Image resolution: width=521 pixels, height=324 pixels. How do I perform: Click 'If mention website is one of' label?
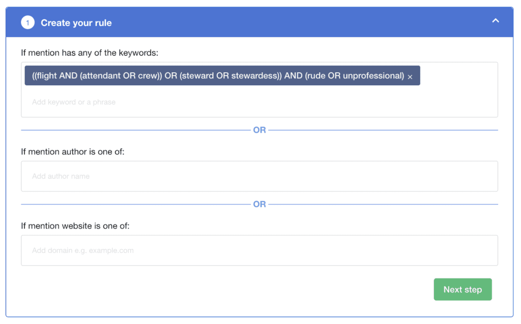(75, 225)
